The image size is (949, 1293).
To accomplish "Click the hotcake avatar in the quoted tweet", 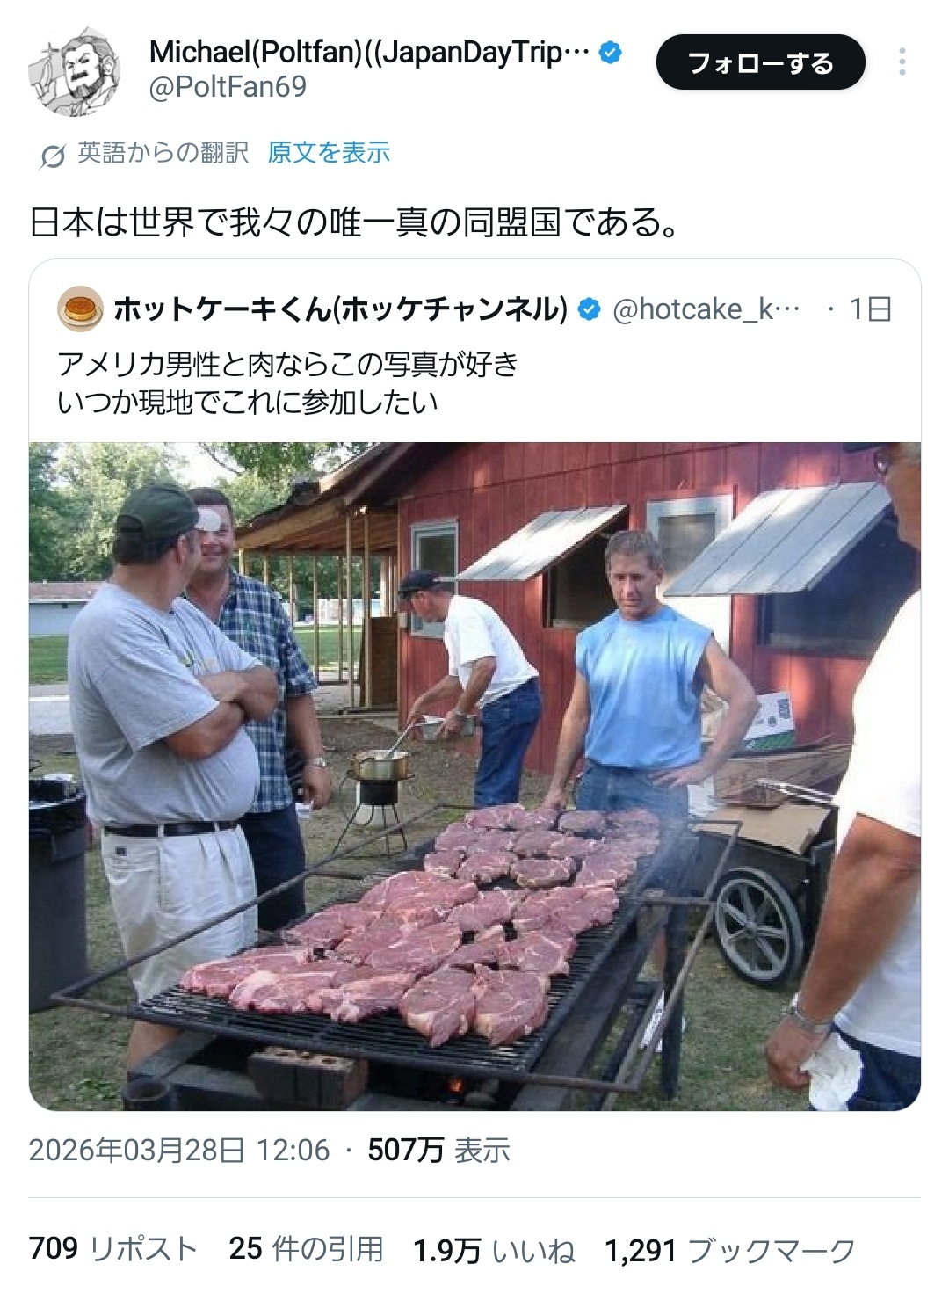I will coord(81,309).
